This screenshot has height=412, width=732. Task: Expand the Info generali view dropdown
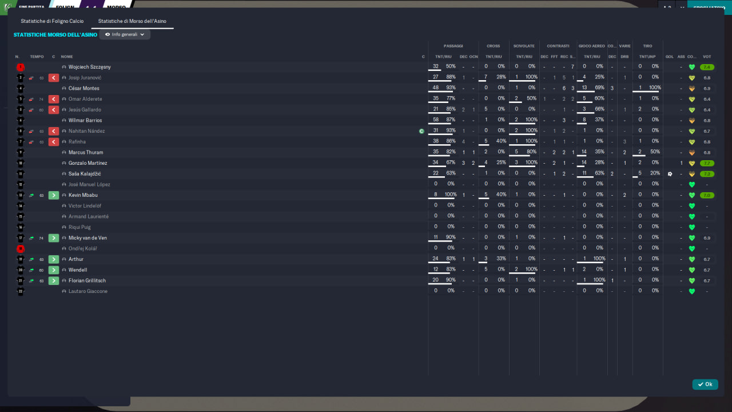click(x=125, y=34)
